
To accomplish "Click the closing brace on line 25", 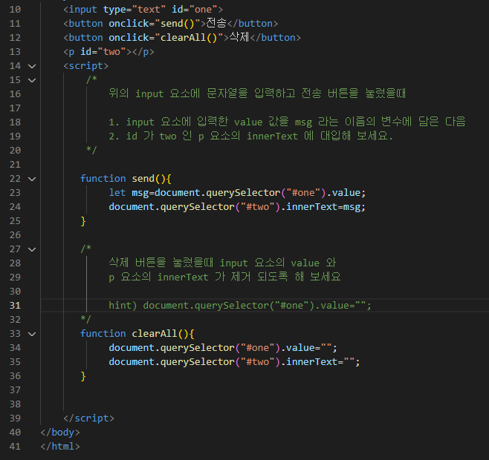I will pos(83,221).
